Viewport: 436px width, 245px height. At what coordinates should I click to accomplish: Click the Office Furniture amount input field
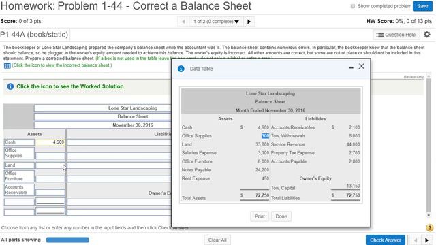[50, 179]
